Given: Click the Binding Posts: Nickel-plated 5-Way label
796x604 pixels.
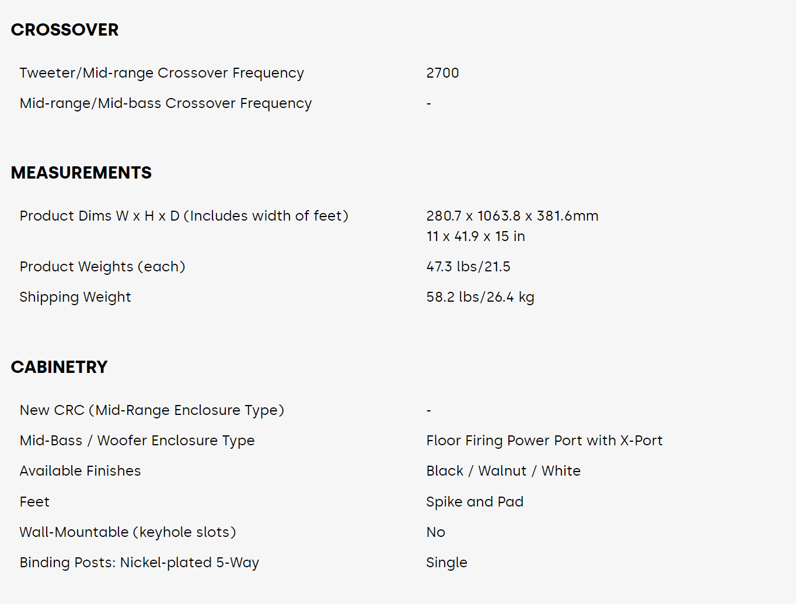Looking at the screenshot, I should (x=139, y=563).
